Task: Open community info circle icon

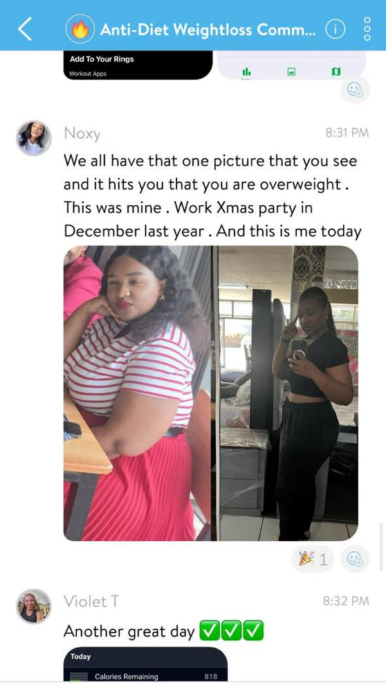Action: [x=335, y=30]
